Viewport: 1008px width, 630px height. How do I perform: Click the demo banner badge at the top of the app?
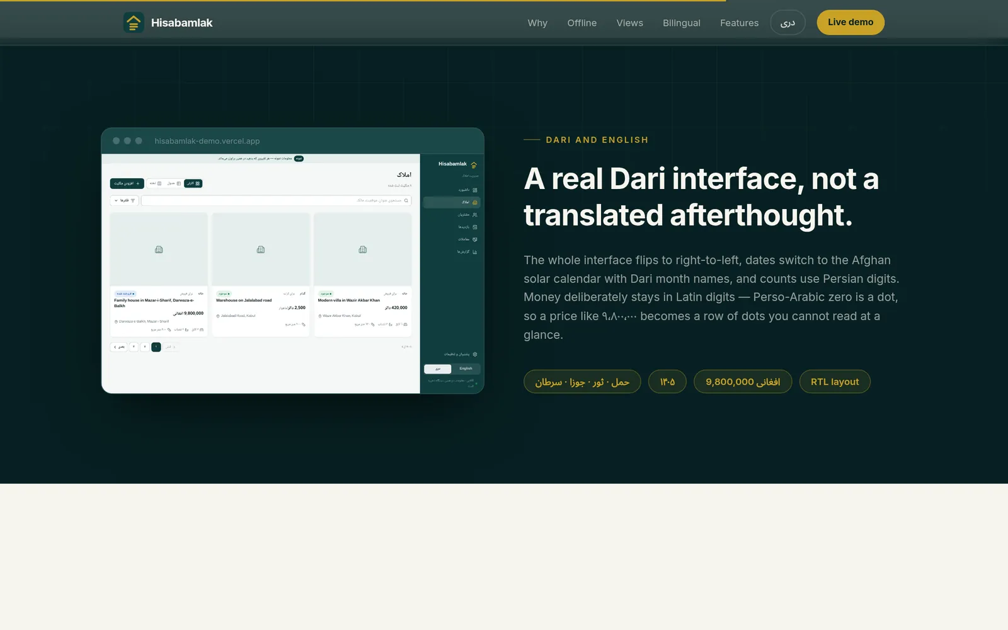299,159
